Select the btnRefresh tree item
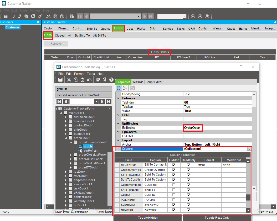Image resolution: width=277 pixels, height=221 pixels. [x=91, y=151]
